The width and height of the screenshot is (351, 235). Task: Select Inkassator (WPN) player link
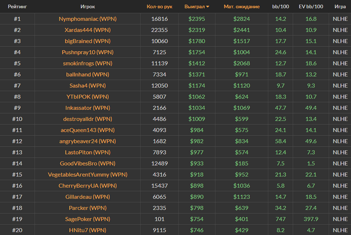pos(88,108)
